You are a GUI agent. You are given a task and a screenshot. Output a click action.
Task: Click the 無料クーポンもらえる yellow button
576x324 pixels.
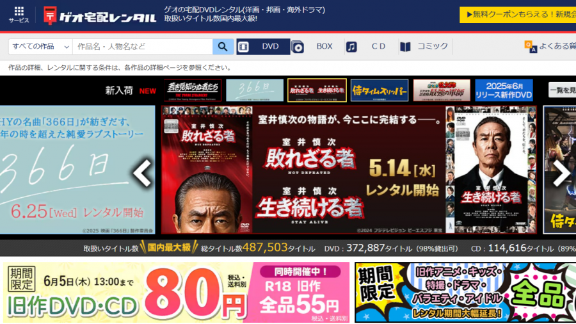pos(518,15)
